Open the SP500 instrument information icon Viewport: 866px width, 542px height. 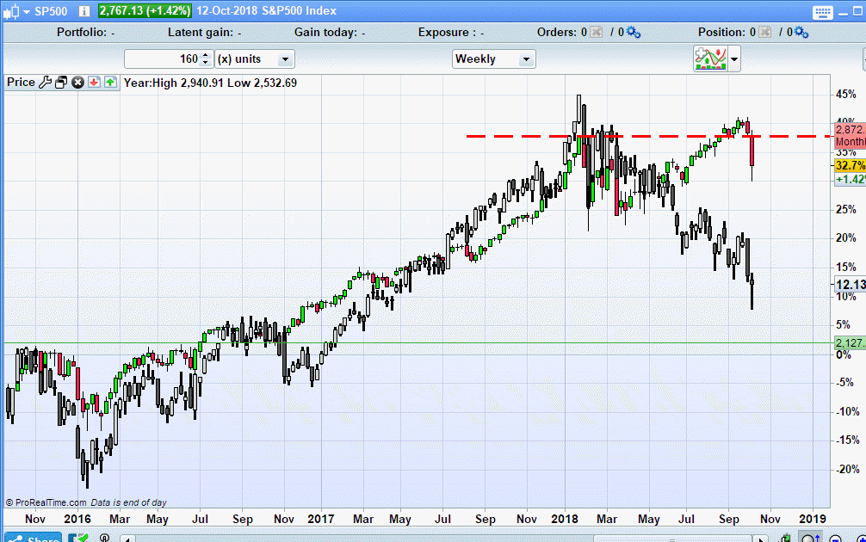point(84,11)
